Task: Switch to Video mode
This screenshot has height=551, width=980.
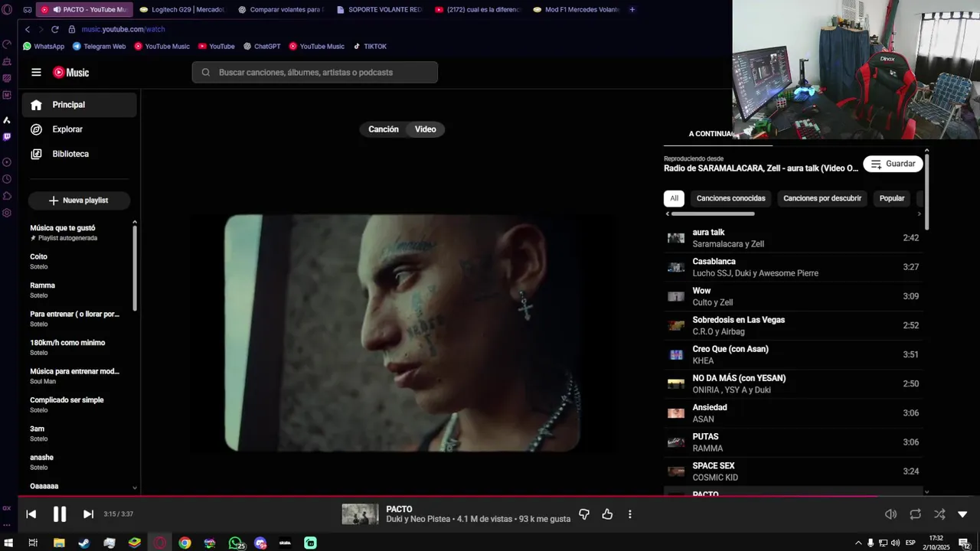Action: (426, 129)
